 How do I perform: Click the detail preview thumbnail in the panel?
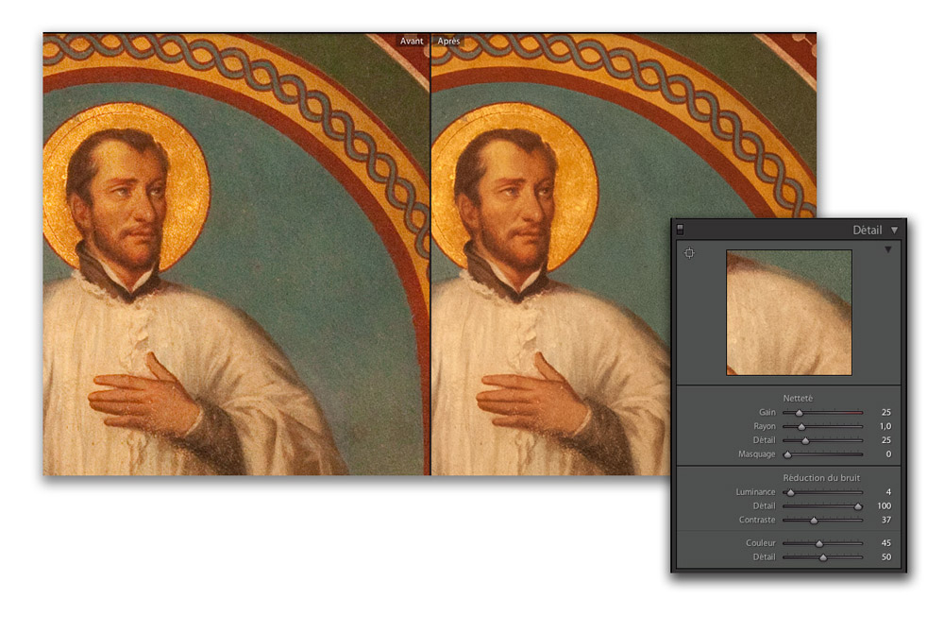tap(788, 313)
